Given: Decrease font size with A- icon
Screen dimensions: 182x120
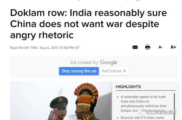Looking at the screenshot, I should coord(160,47).
